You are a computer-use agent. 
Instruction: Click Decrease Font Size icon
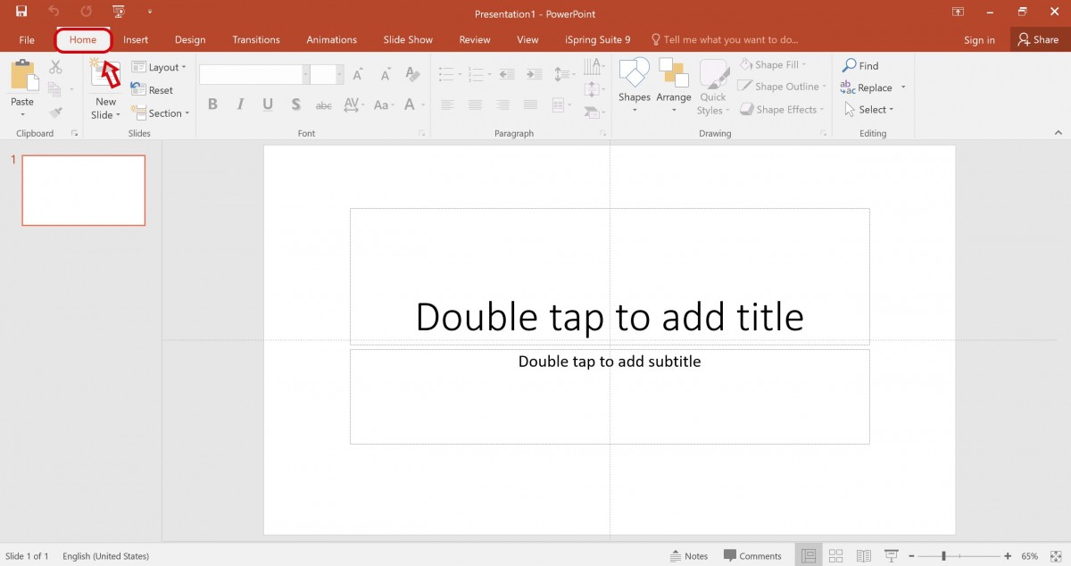[x=385, y=75]
